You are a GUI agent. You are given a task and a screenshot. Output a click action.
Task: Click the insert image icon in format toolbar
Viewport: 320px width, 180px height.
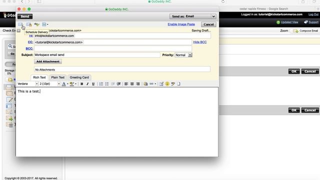[145, 84]
